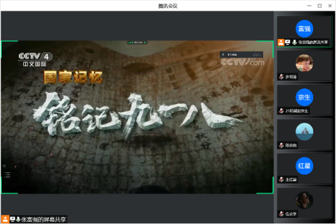This screenshot has width=336, height=224.
Task: Click the small toolbar at the top of the shared screen
Action: (x=137, y=43)
